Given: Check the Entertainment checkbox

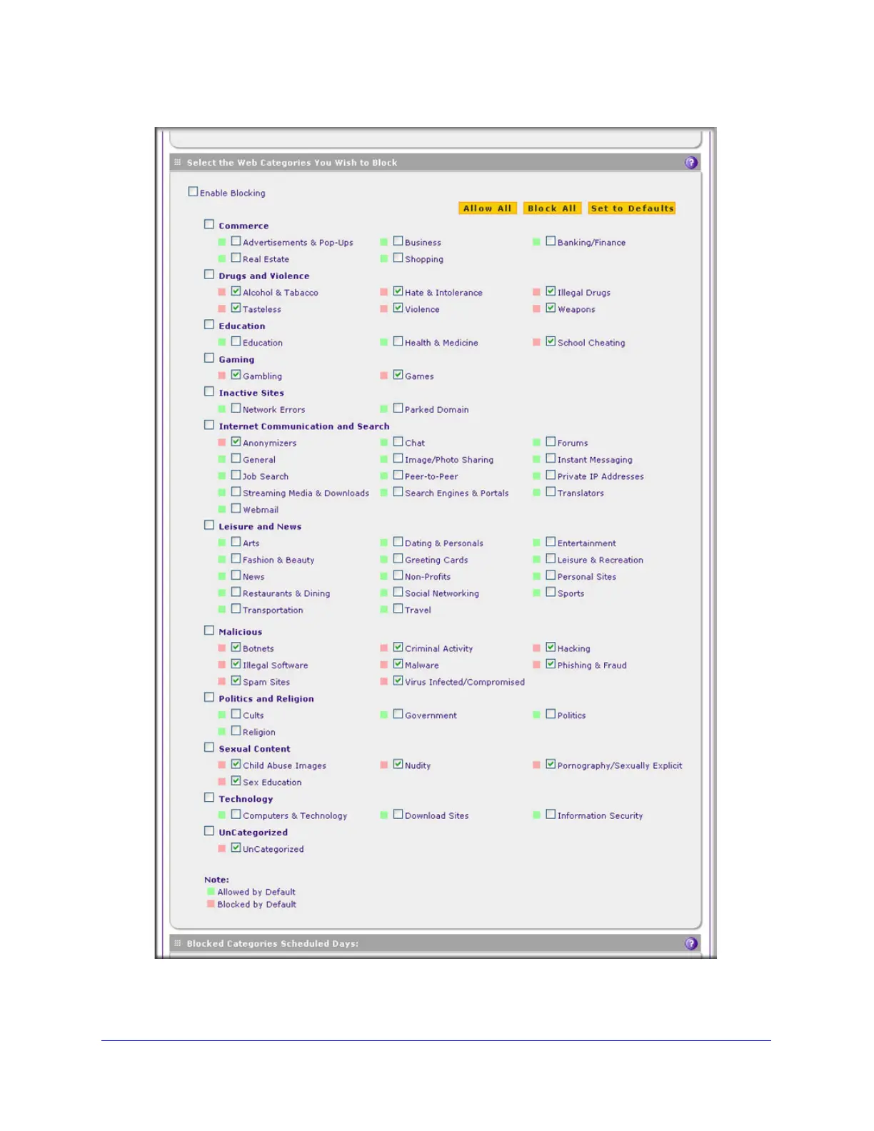Looking at the screenshot, I should (551, 542).
